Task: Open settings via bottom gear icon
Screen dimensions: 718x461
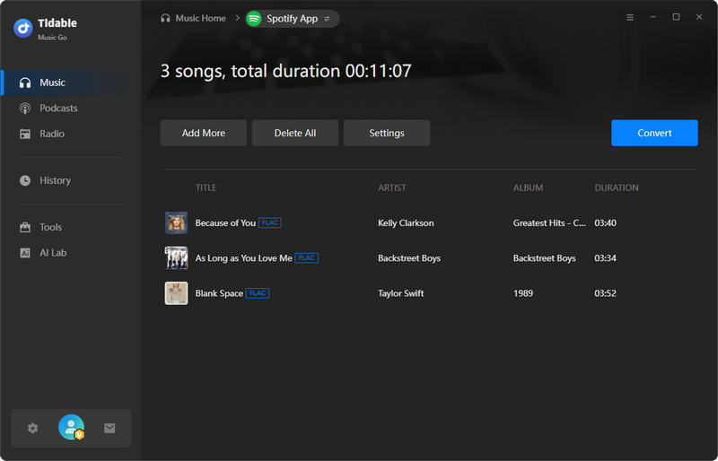Action: click(32, 428)
